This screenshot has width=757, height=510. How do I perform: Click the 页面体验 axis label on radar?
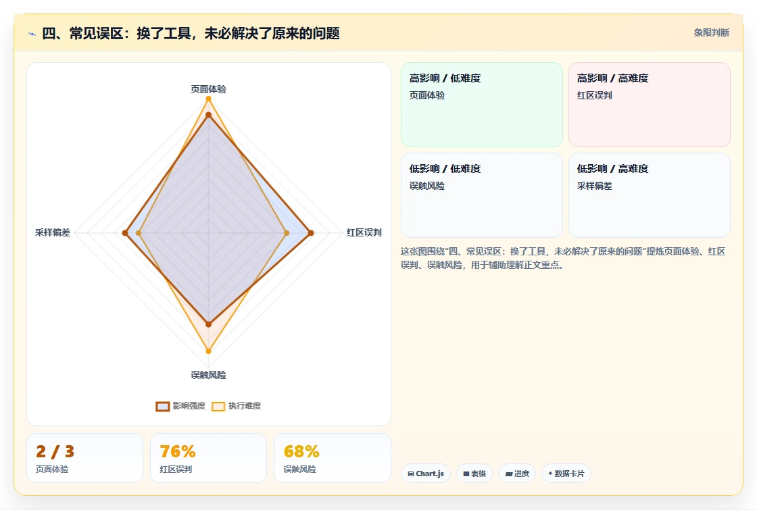(208, 89)
